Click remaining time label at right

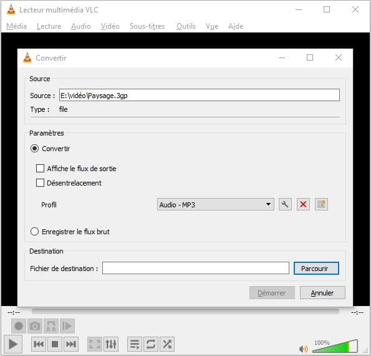pos(357,313)
